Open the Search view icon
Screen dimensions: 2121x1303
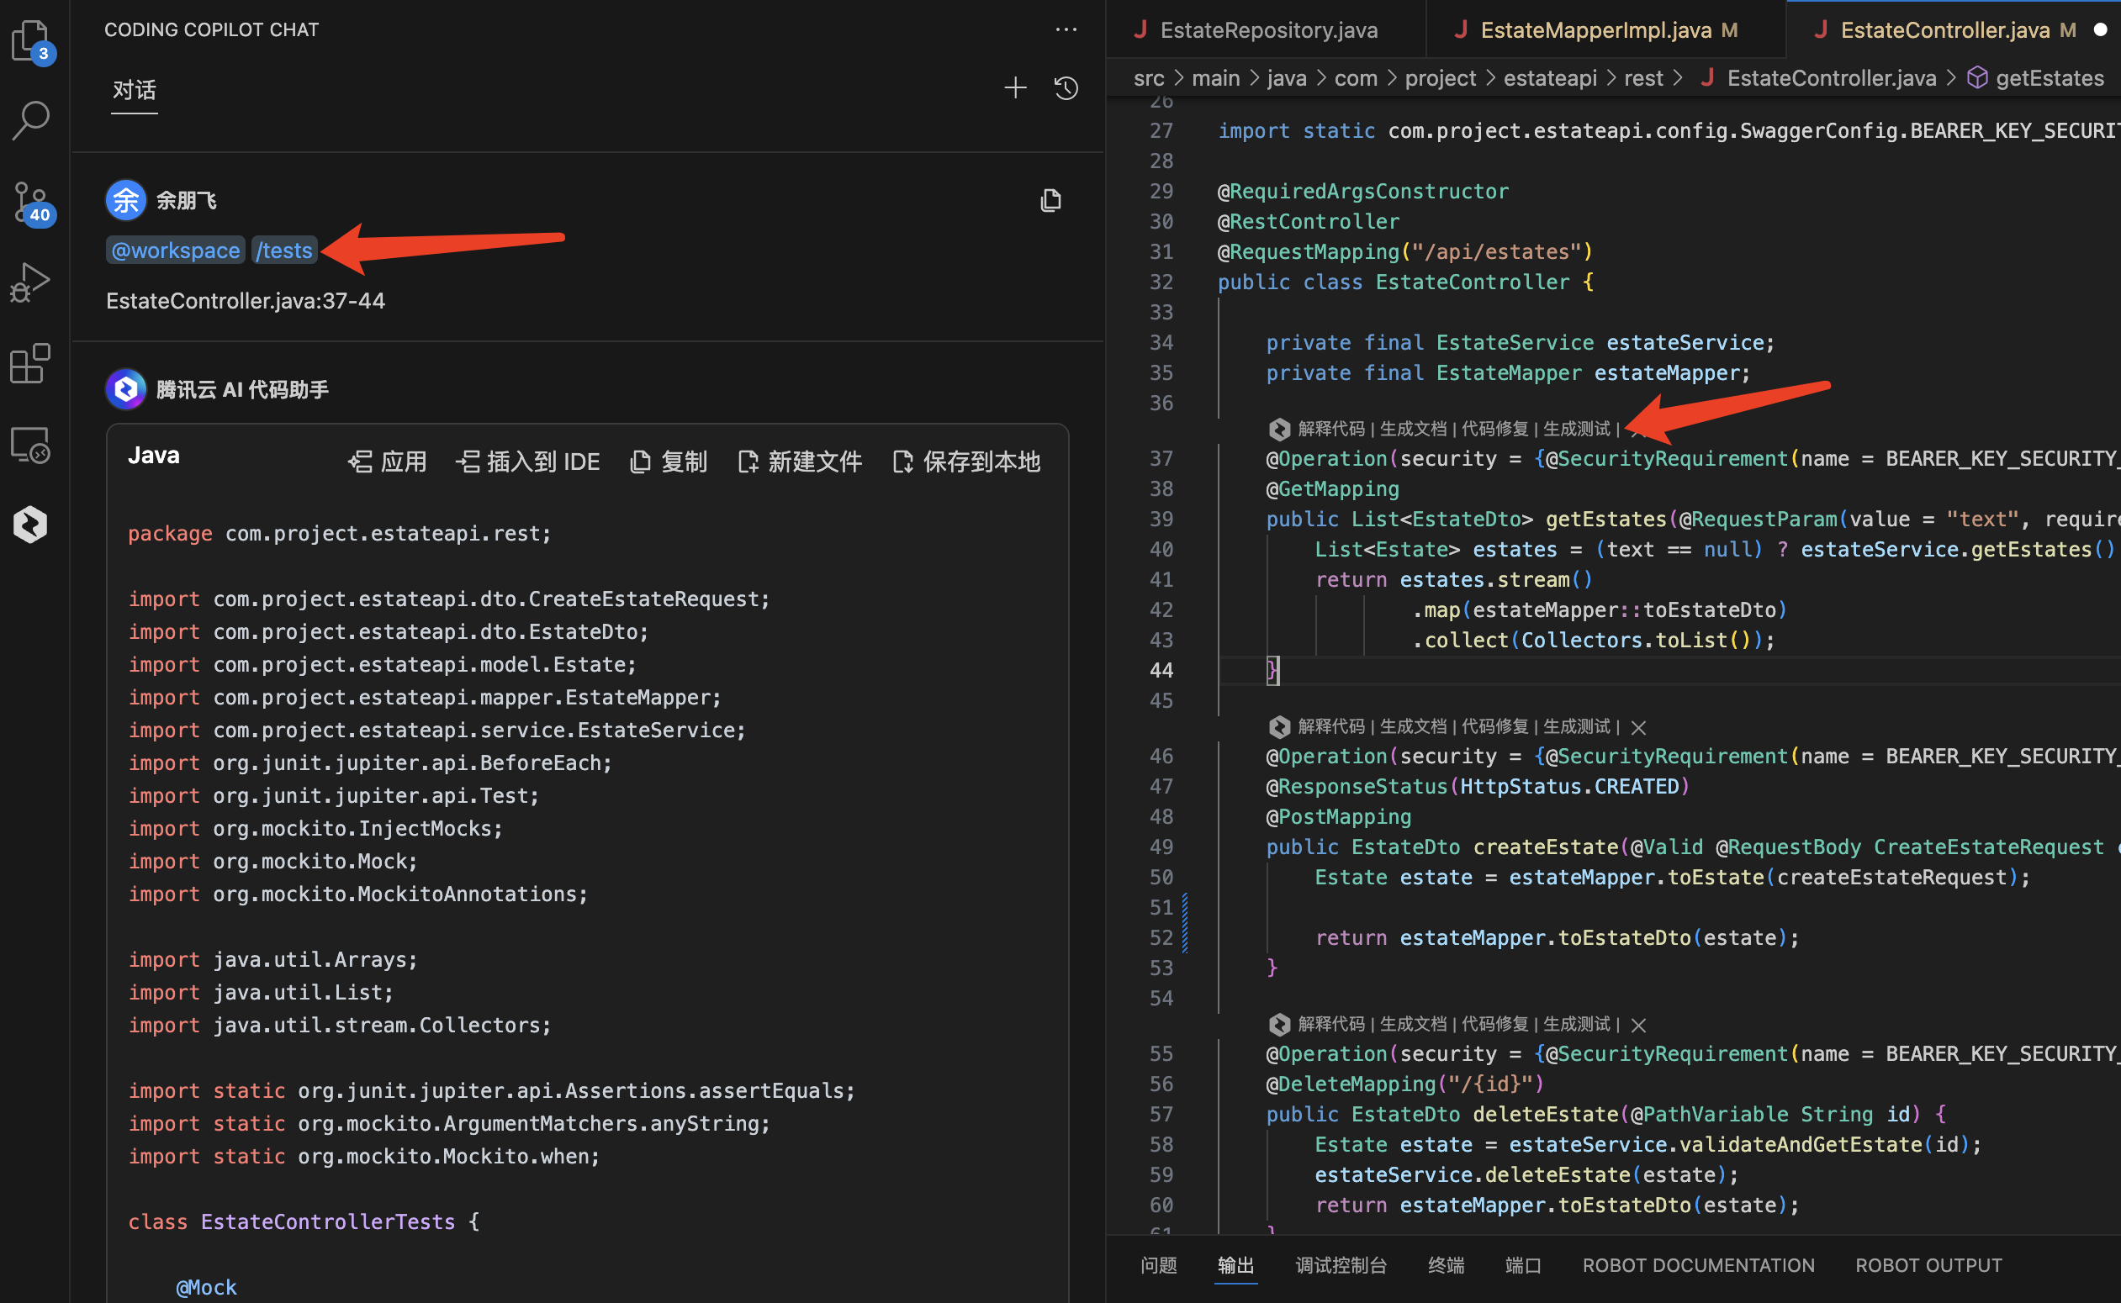pyautogui.click(x=31, y=121)
